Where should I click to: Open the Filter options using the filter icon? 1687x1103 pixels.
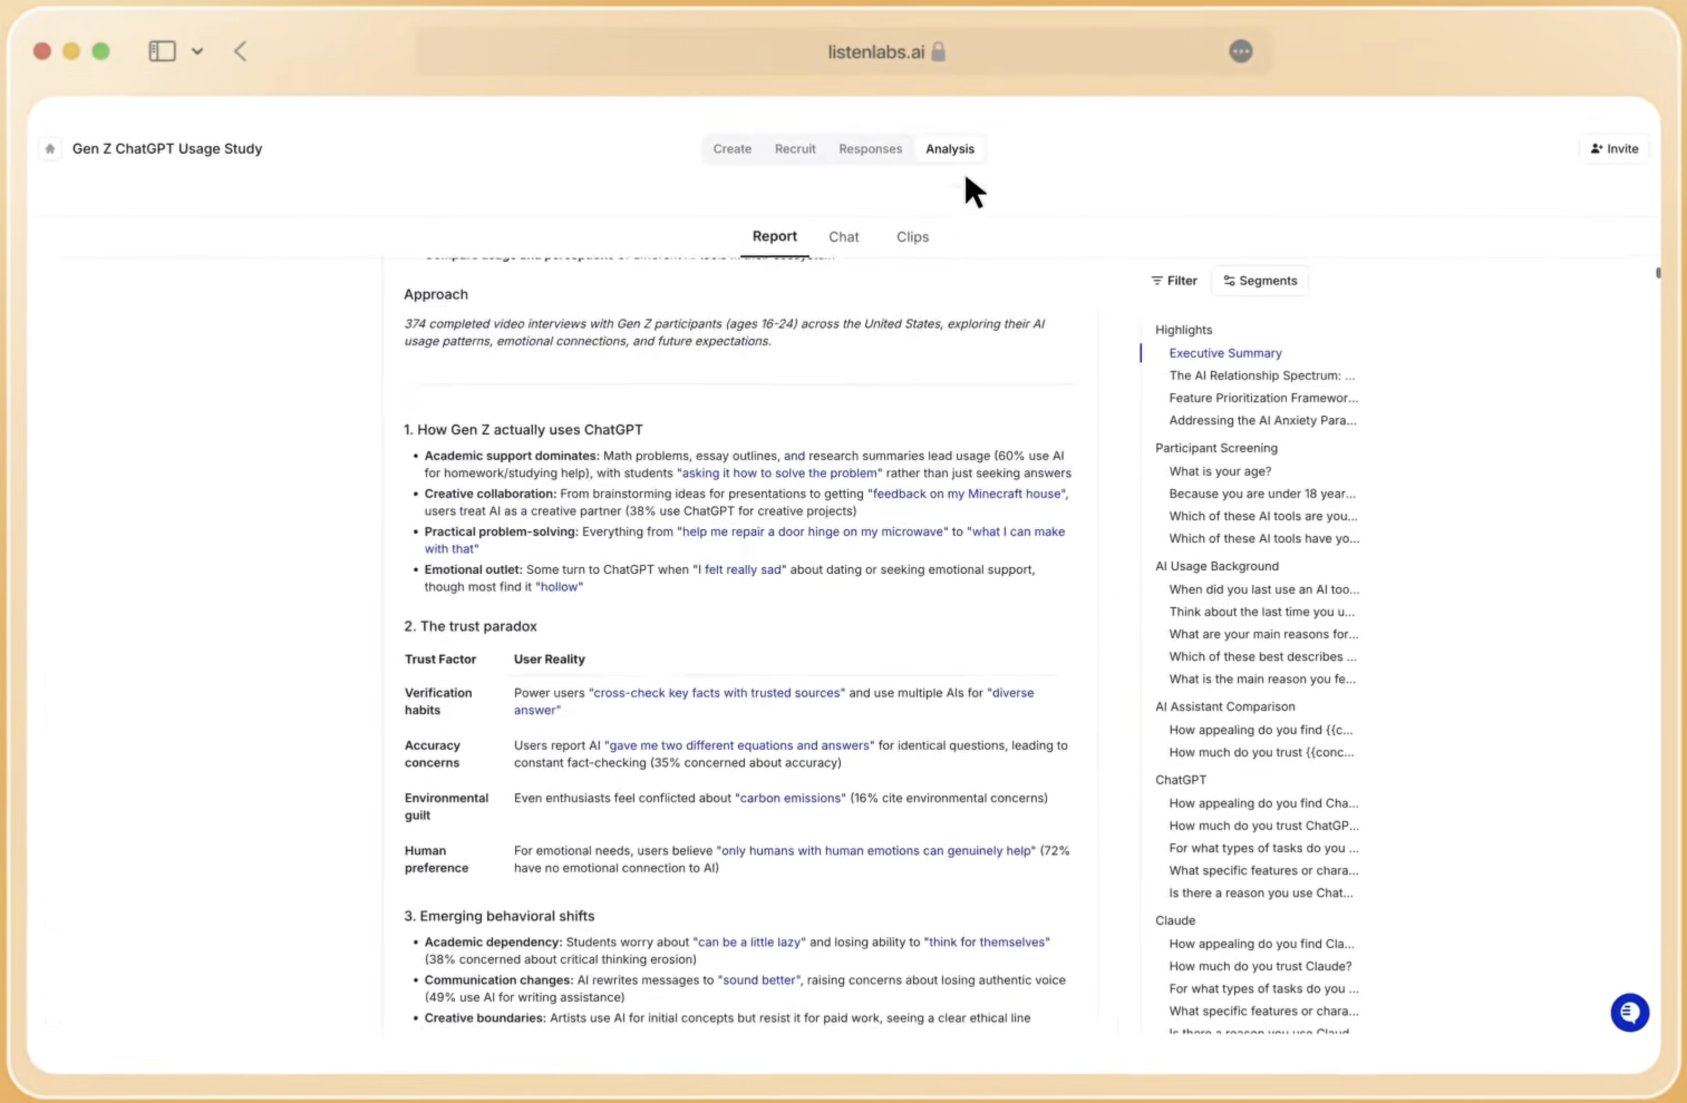1157,281
